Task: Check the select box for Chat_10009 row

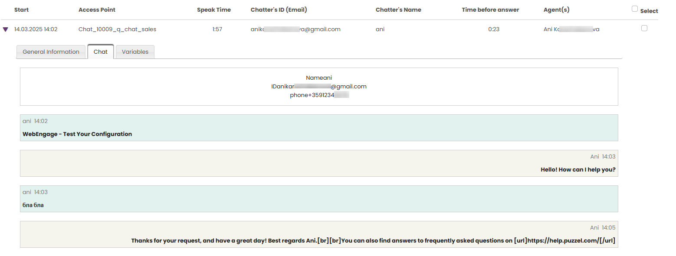Action: [x=644, y=28]
